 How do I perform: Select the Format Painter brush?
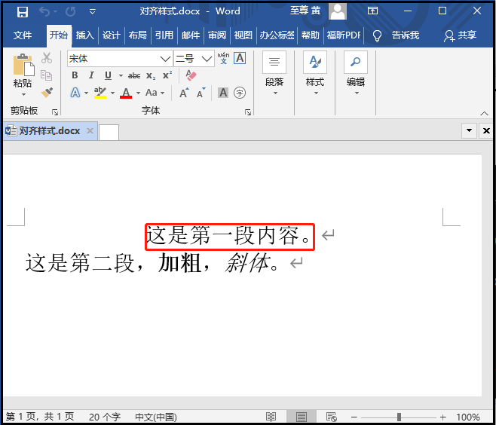(47, 93)
